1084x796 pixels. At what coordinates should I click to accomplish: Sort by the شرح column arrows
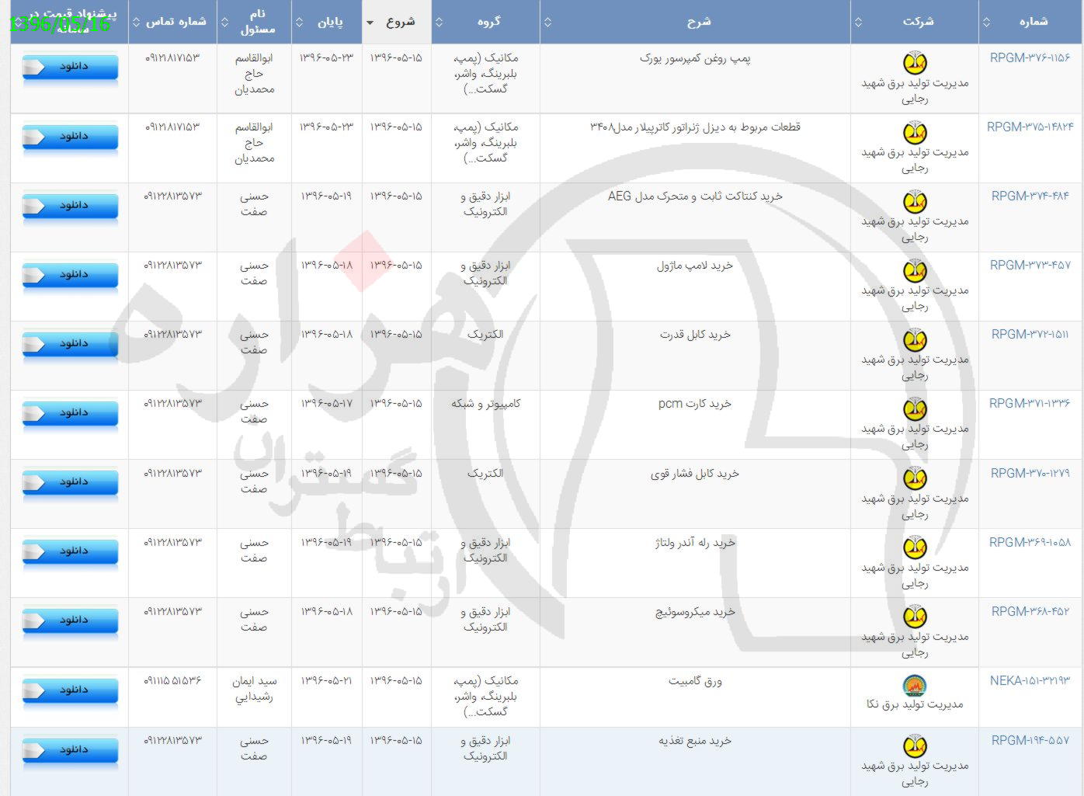(x=547, y=22)
